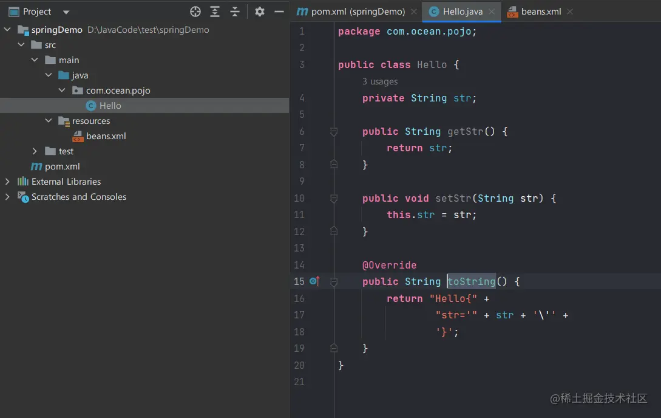The height and width of the screenshot is (418, 661).
Task: Close the Hello.java editor tab
Action: click(x=492, y=12)
